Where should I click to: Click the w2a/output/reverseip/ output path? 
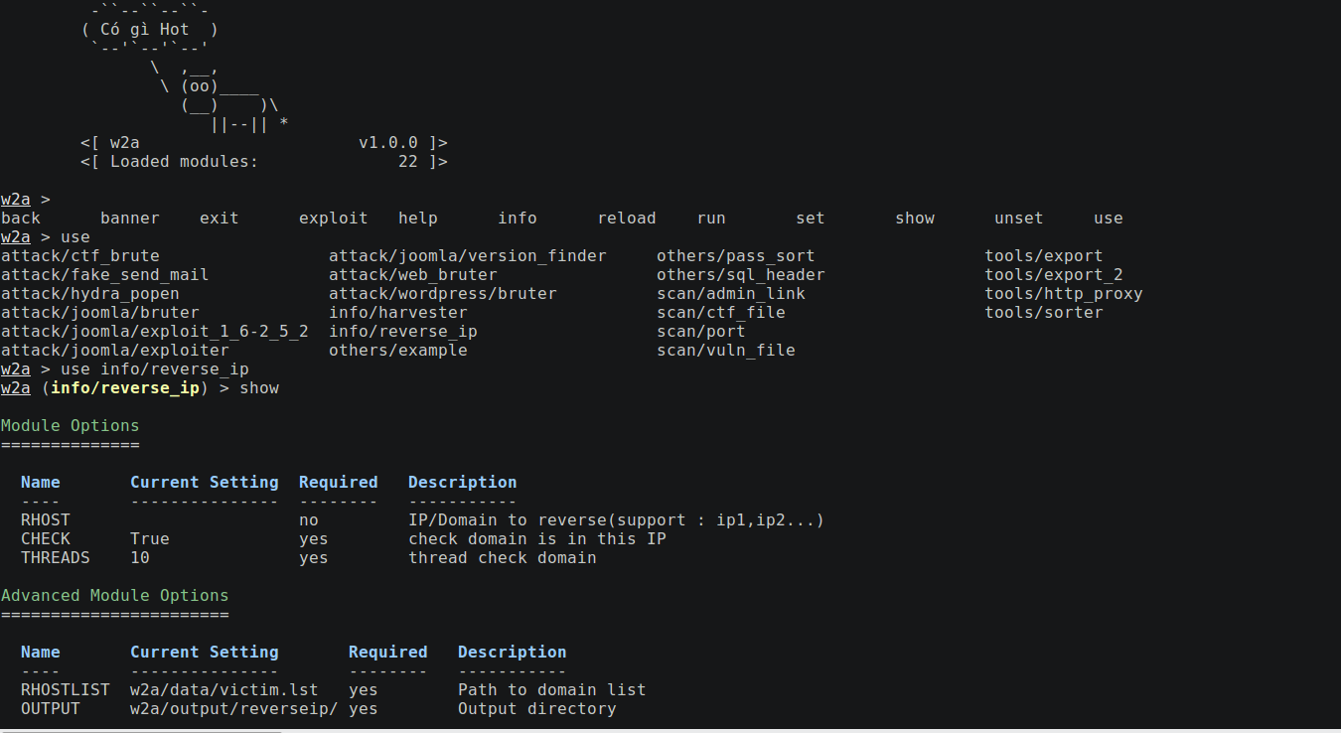point(234,709)
